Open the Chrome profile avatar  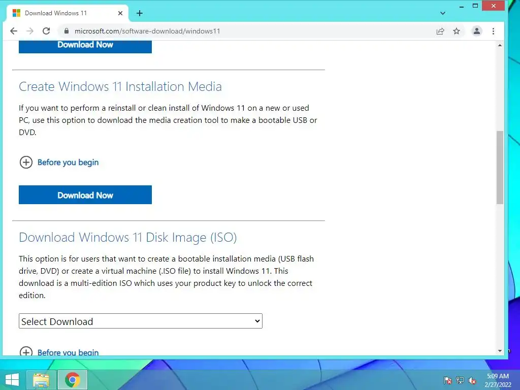[477, 31]
